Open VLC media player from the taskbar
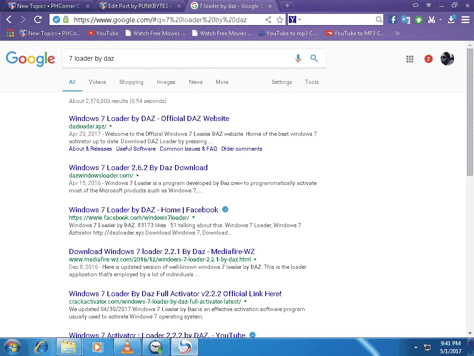This screenshot has width=474, height=356. tap(127, 347)
